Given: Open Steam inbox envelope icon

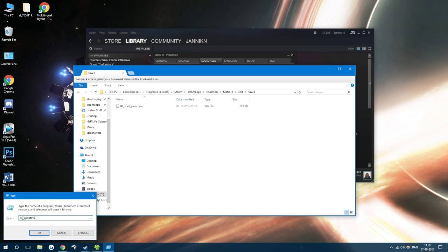Looking at the screenshot, I should coord(315,33).
